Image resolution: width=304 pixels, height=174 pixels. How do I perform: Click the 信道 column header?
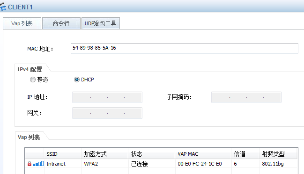(245, 154)
